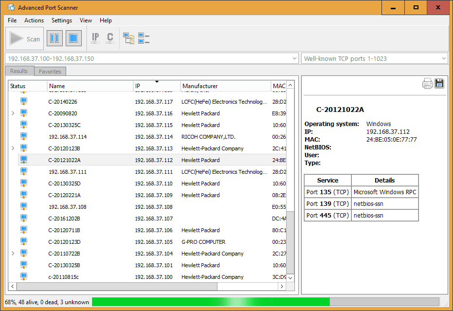Image resolution: width=453 pixels, height=311 pixels.
Task: Click the collapse all list icon
Action: pyautogui.click(x=144, y=38)
